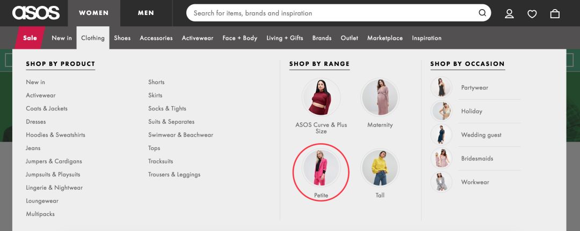Click the Holiday occasion thumbnail
Image resolution: width=580 pixels, height=231 pixels.
[441, 111]
